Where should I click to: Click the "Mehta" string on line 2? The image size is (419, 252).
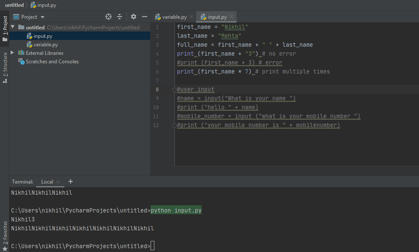(x=230, y=36)
